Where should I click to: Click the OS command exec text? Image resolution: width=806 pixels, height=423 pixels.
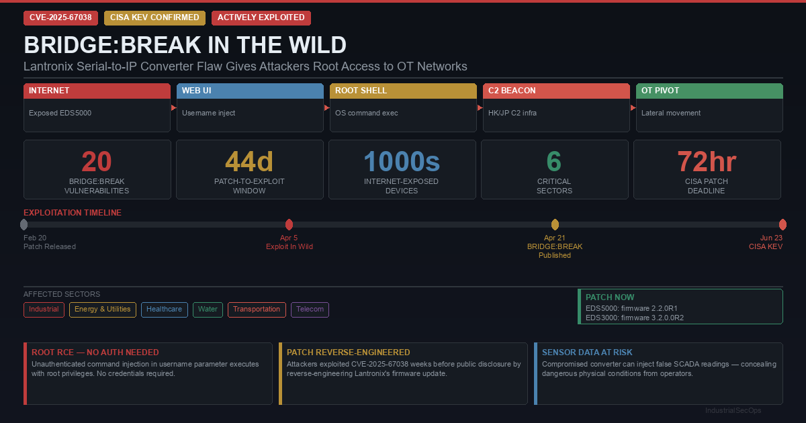tap(367, 113)
